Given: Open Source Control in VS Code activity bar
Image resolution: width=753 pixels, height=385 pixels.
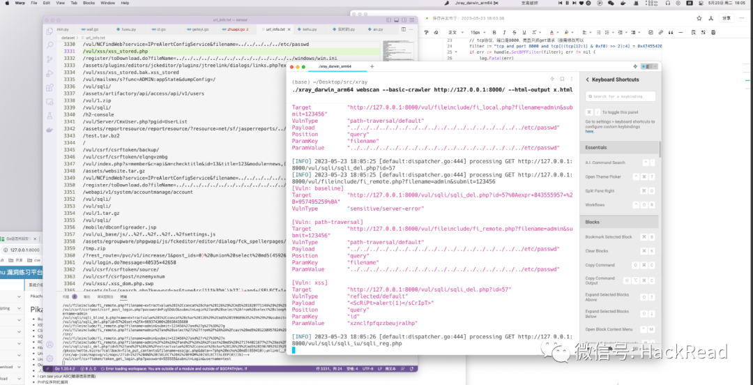Looking at the screenshot, I should pos(50,59).
